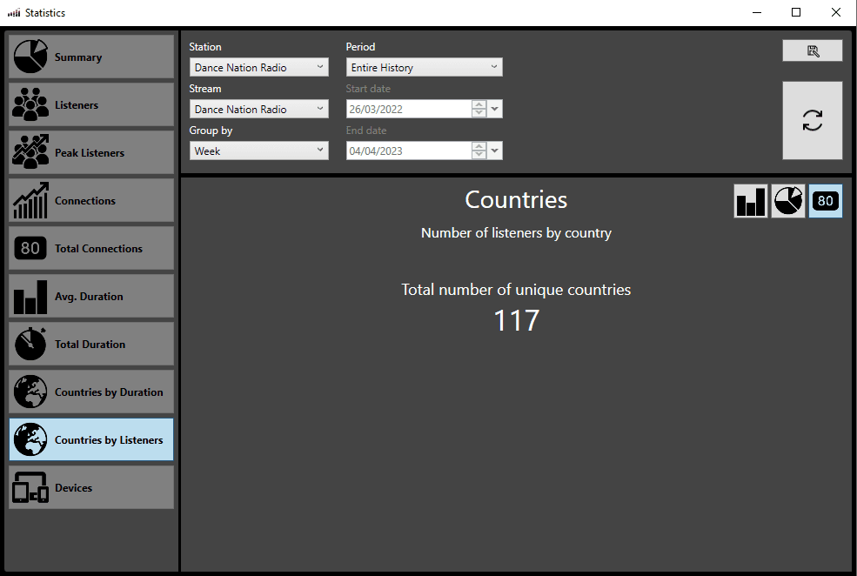The width and height of the screenshot is (857, 576).
Task: Click the Statistics window title icon
Action: 14,12
